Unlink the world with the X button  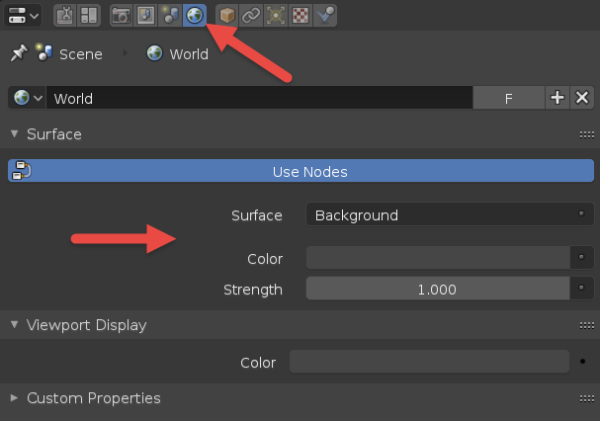582,98
